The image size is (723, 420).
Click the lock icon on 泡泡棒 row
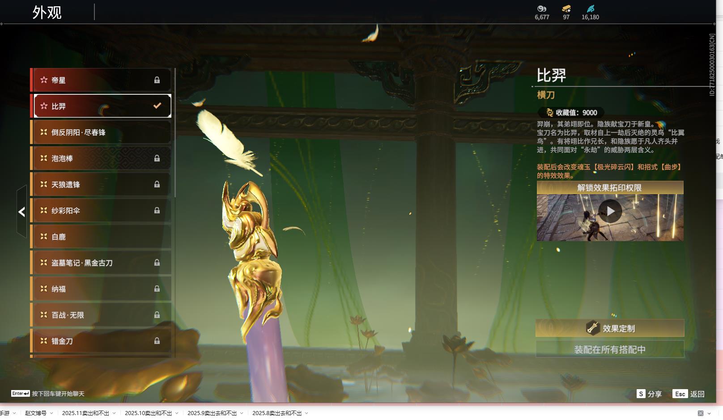pyautogui.click(x=157, y=158)
